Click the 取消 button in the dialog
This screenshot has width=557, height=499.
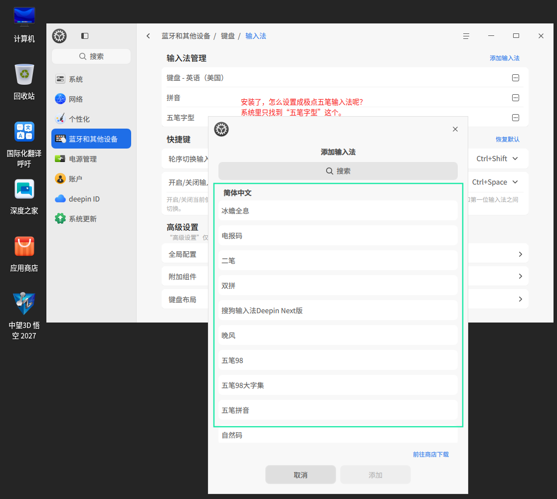click(x=301, y=475)
